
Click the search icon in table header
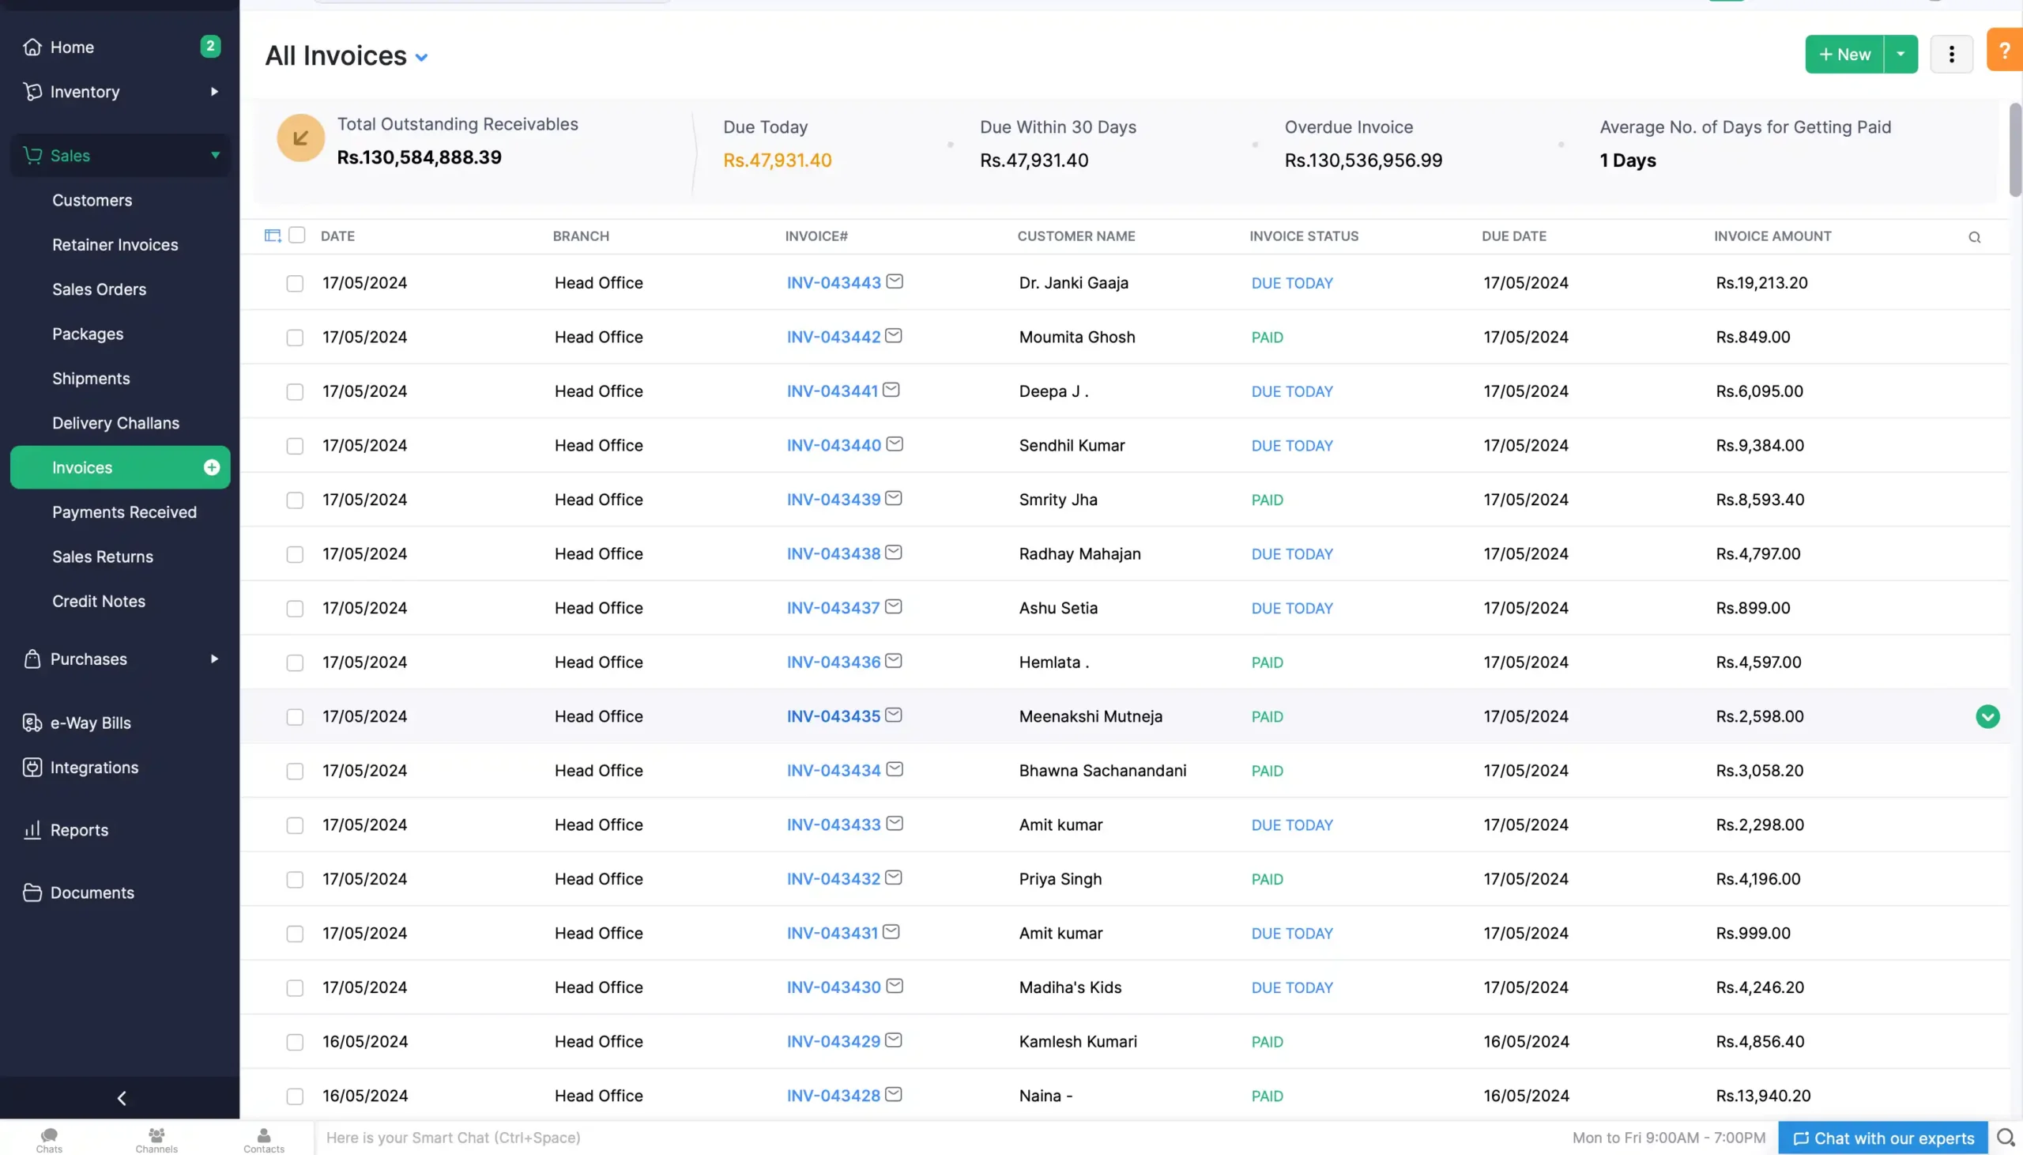[x=1974, y=237]
